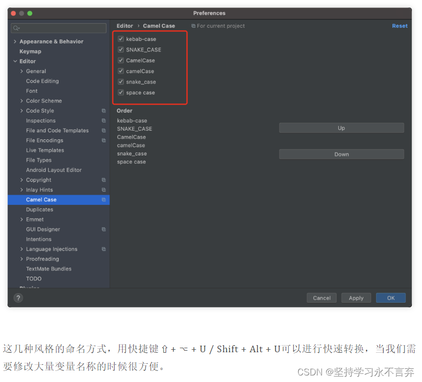
Task: Expand the Code Style node
Action: (x=22, y=111)
